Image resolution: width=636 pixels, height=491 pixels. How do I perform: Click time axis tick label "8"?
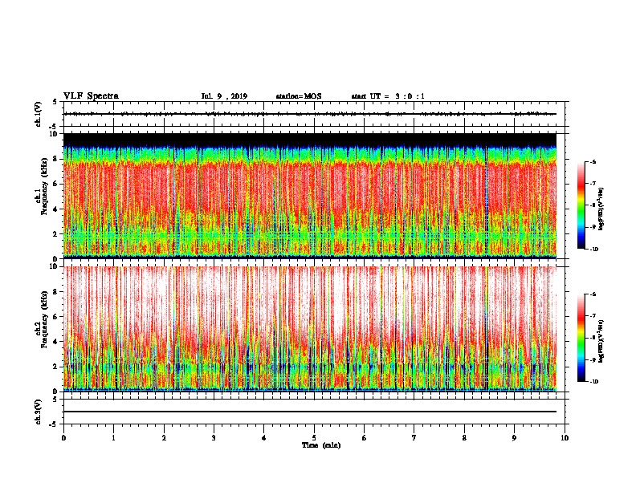pyautogui.click(x=464, y=438)
